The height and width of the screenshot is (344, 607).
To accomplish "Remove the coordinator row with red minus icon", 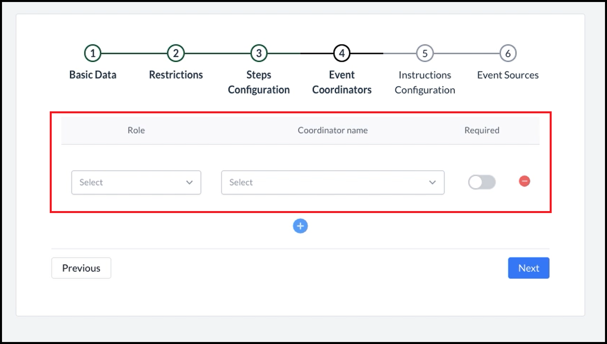I will [524, 181].
